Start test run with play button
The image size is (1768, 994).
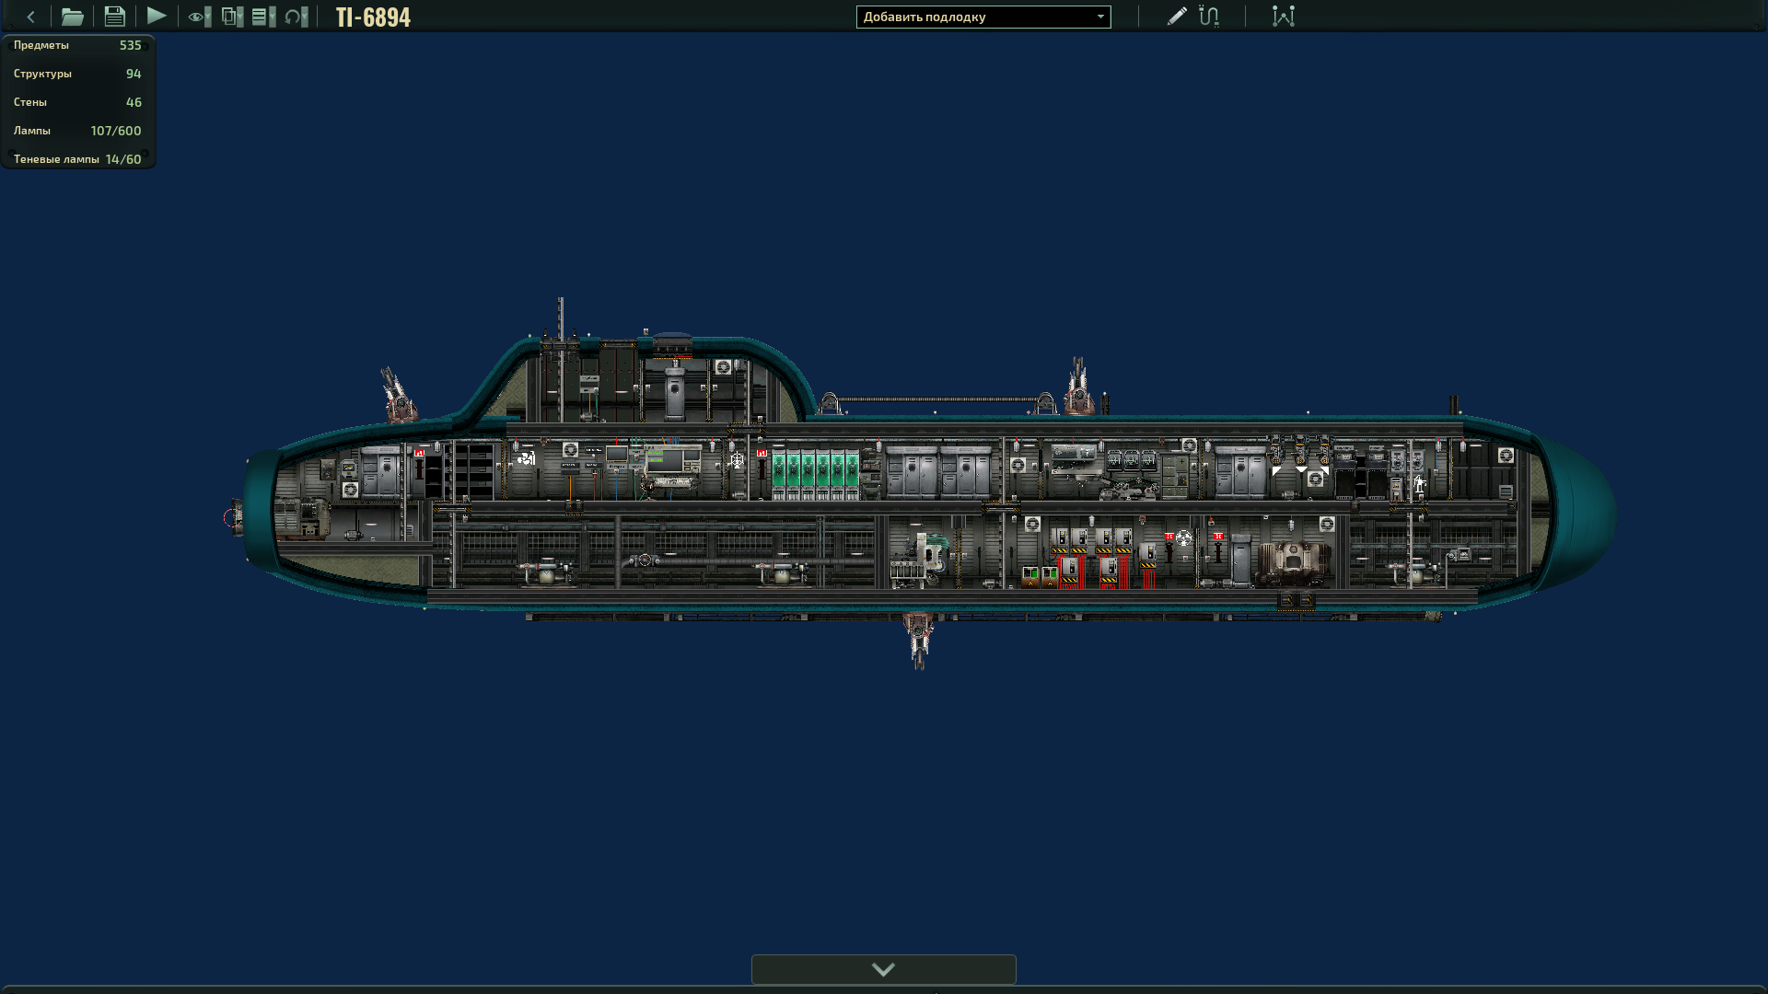pyautogui.click(x=157, y=17)
